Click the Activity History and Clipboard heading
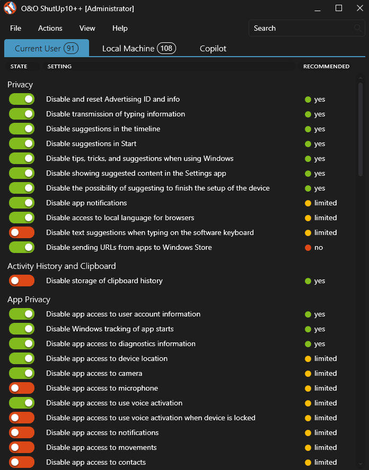This screenshot has height=470, width=369. pos(61,266)
